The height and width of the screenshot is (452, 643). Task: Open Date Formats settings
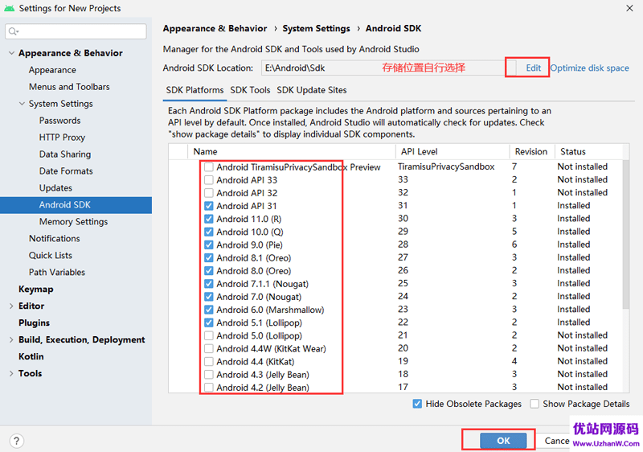[x=66, y=171]
